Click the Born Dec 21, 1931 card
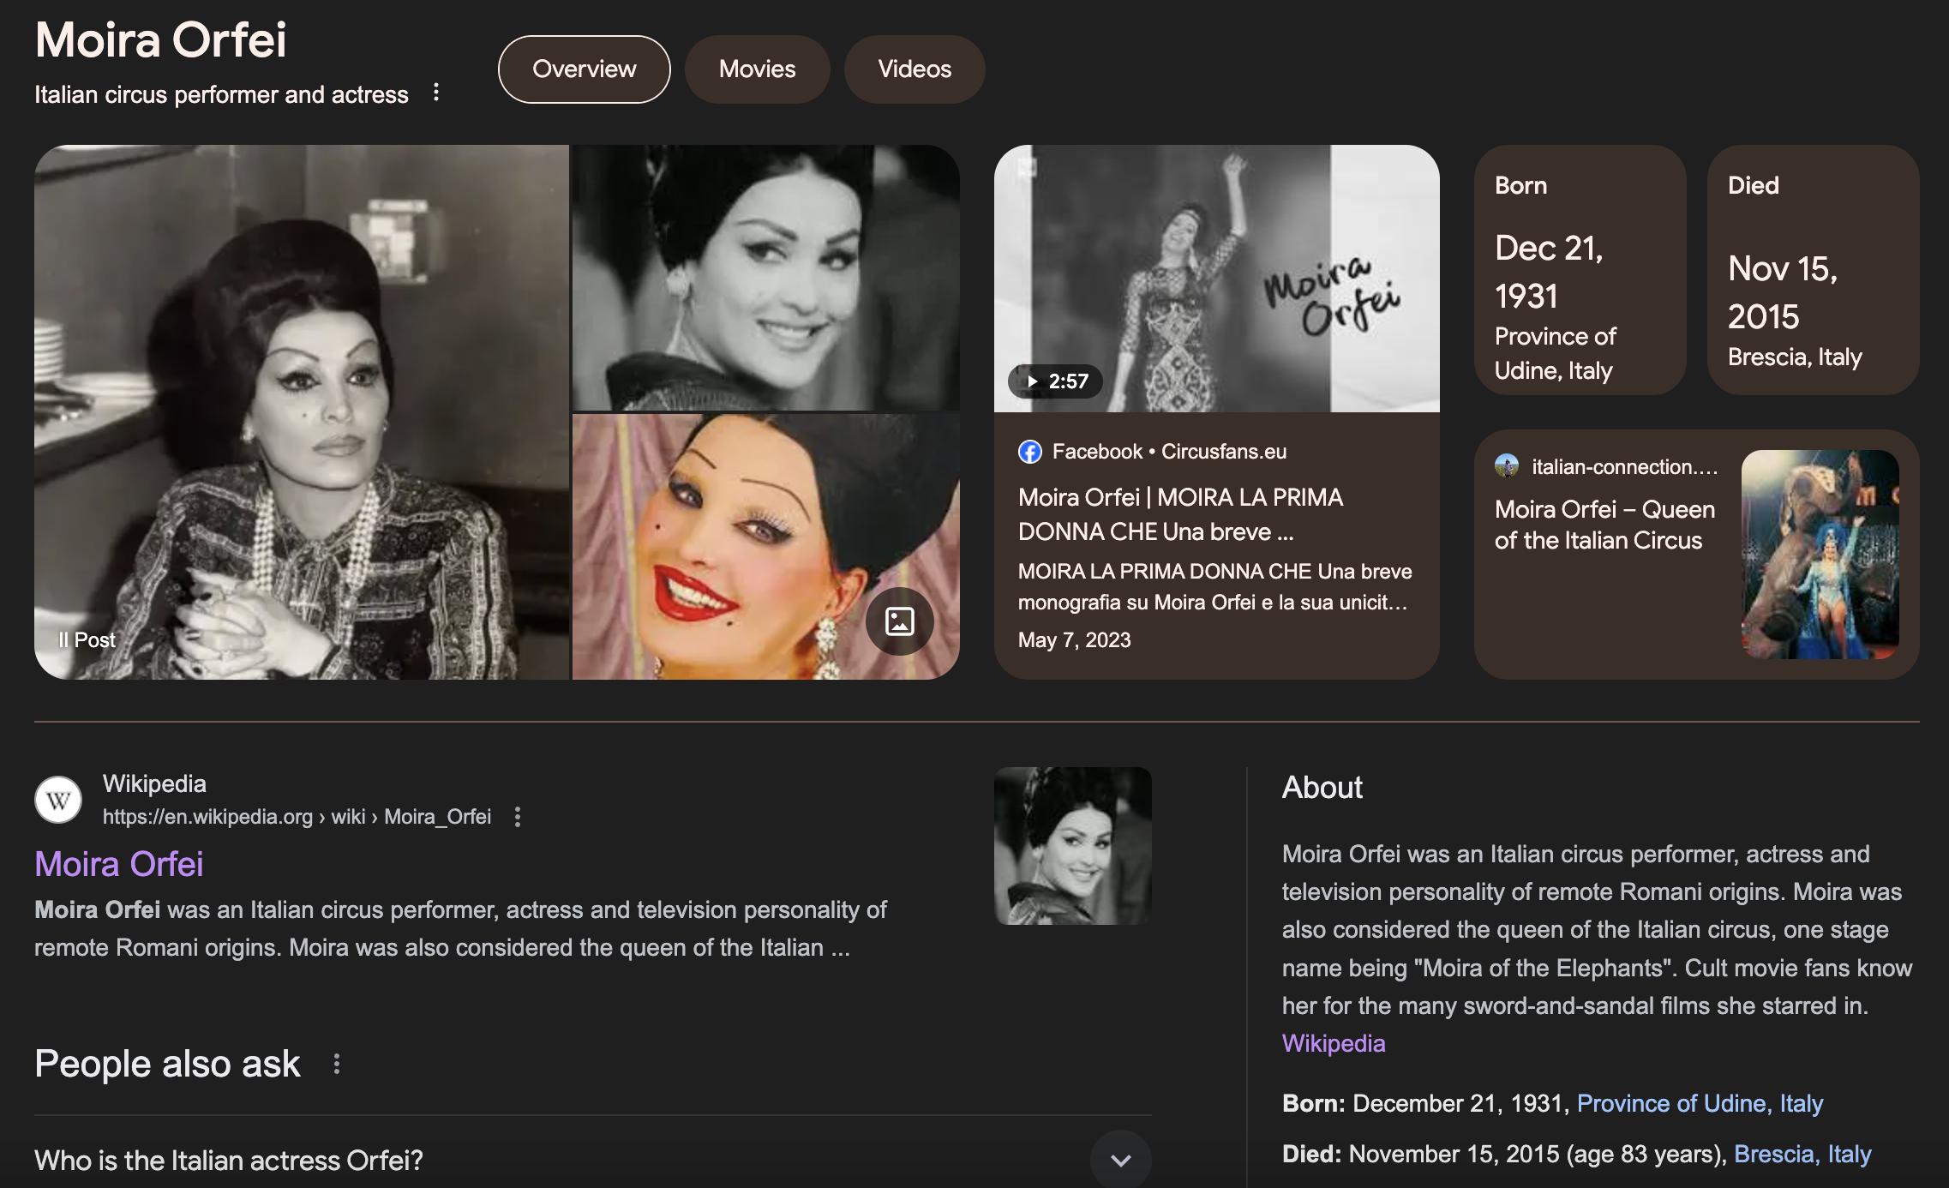Image resolution: width=1949 pixels, height=1188 pixels. 1580,270
